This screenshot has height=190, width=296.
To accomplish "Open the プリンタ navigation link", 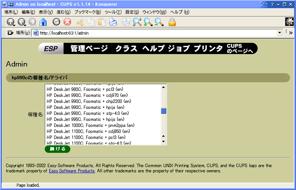I will pyautogui.click(x=208, y=48).
